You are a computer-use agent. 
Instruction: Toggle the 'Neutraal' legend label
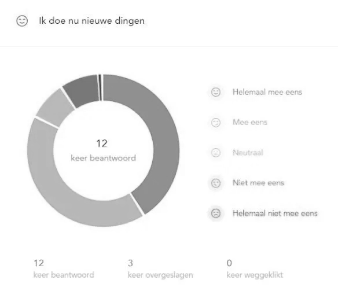[x=248, y=153]
